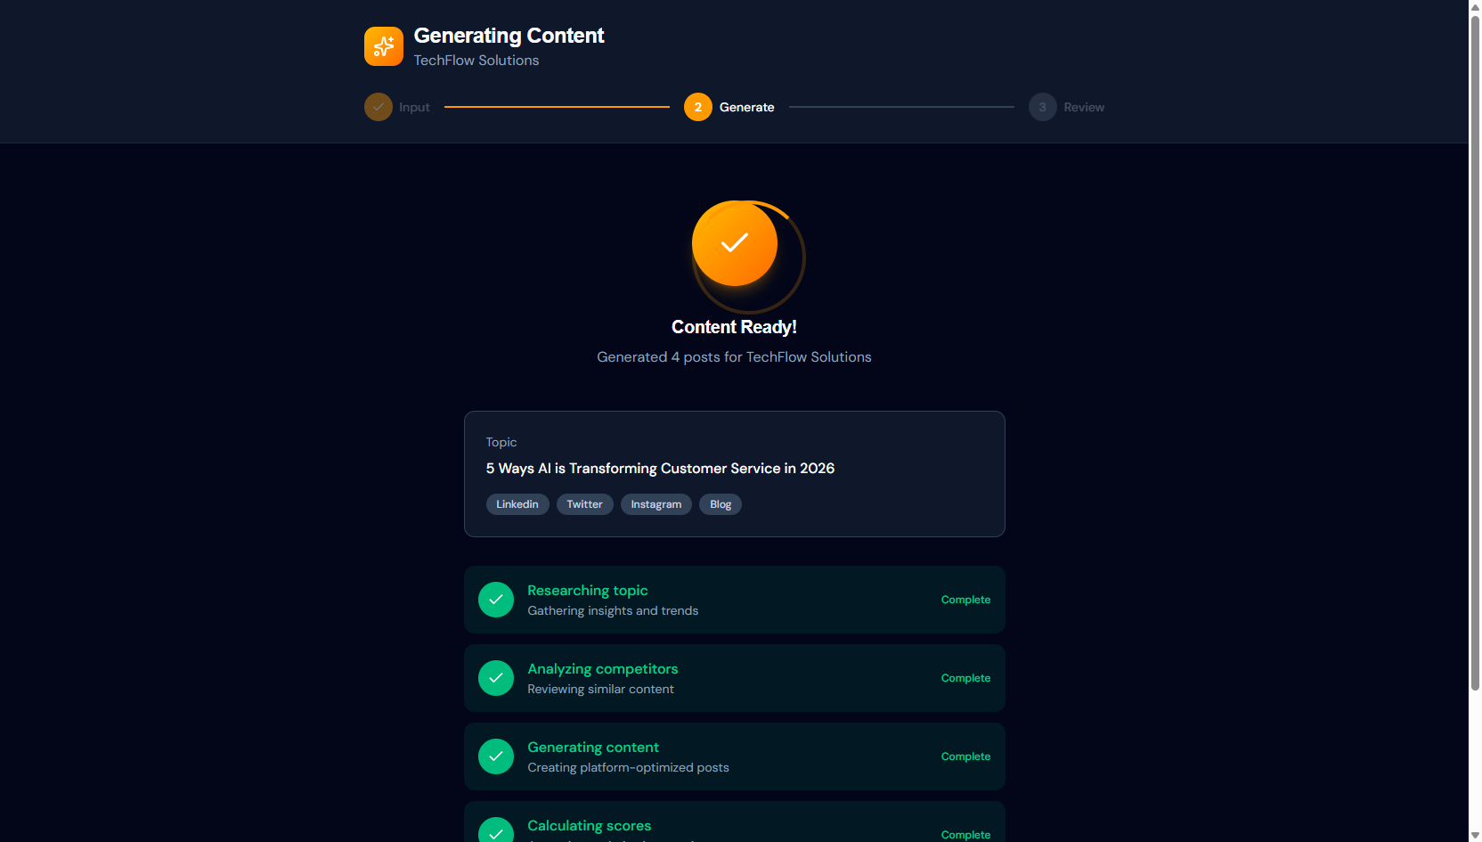Toggle the Instagram platform tag
Screen dimensions: 1482x842
[655, 503]
